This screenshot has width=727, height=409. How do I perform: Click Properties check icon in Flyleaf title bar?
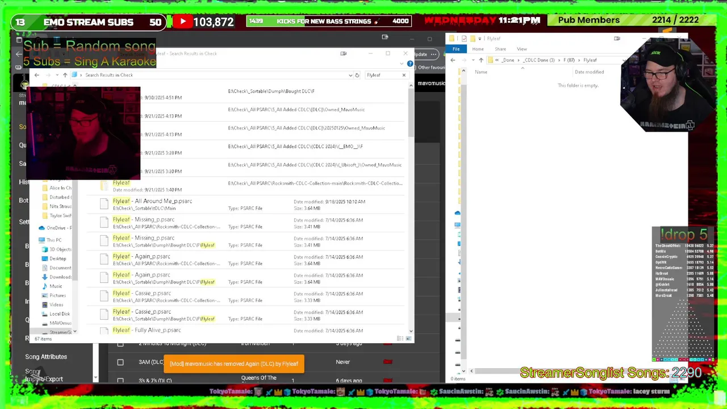(x=464, y=39)
